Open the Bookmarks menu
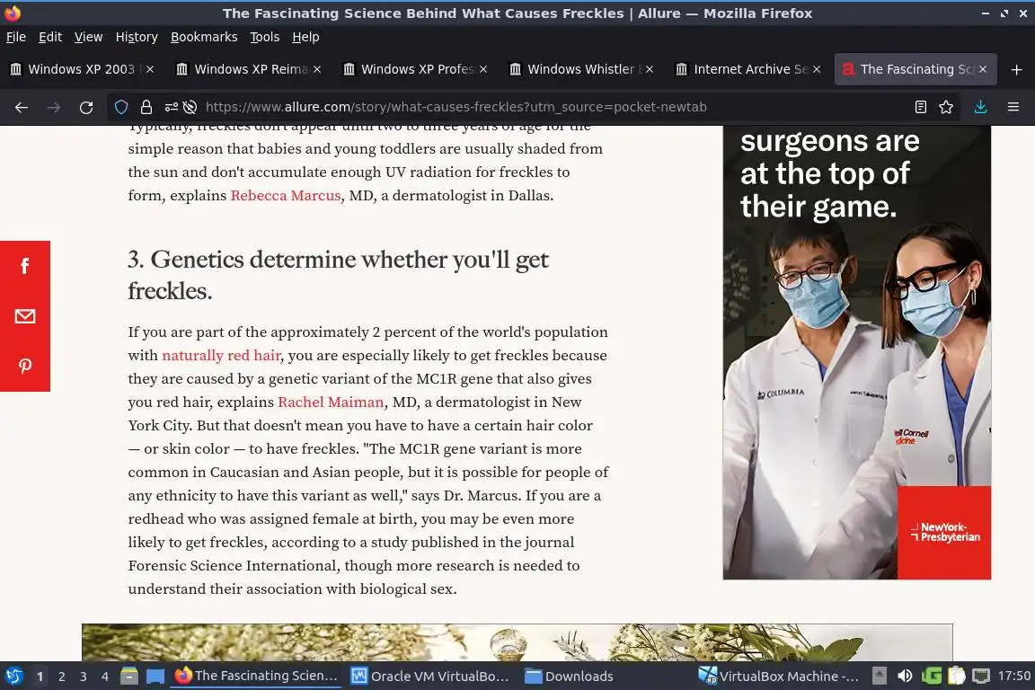Viewport: 1035px width, 690px height. (x=204, y=37)
